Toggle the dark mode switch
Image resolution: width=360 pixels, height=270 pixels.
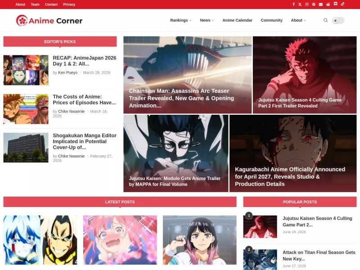[x=338, y=20]
